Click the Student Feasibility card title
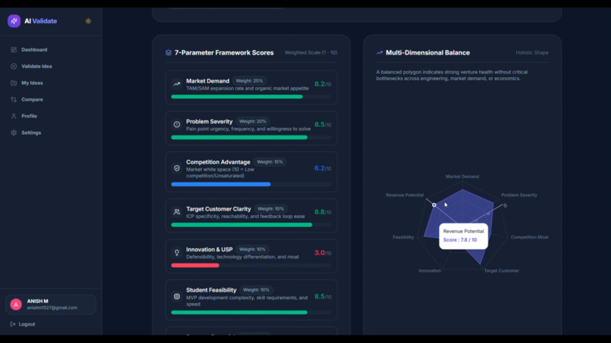The width and height of the screenshot is (611, 343). tap(211, 290)
